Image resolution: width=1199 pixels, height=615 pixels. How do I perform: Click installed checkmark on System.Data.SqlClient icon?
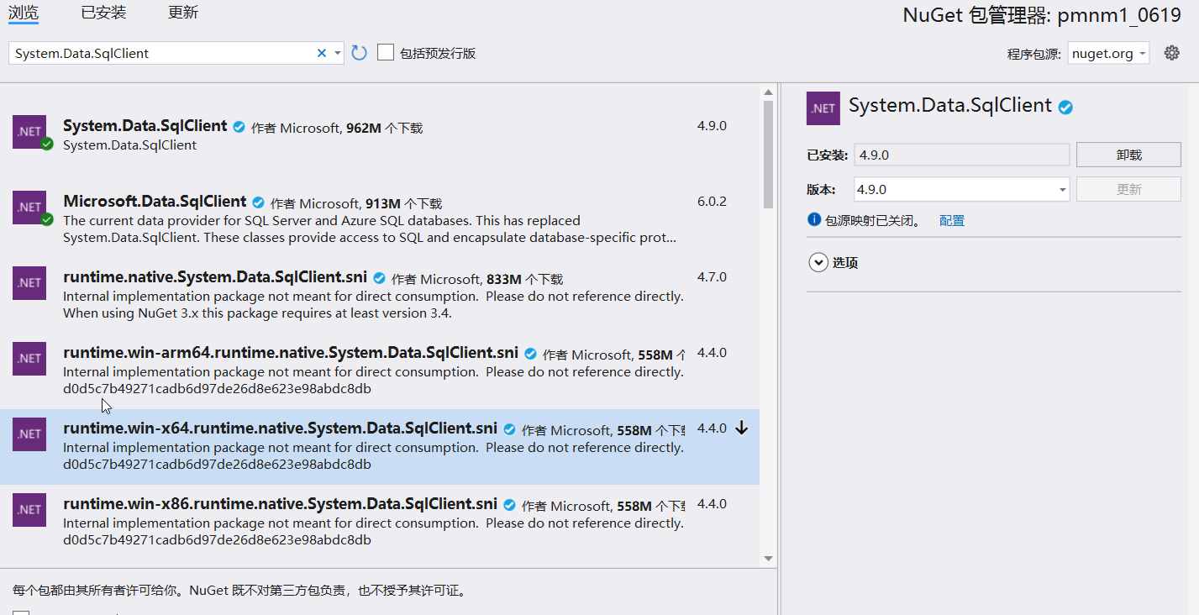click(47, 144)
